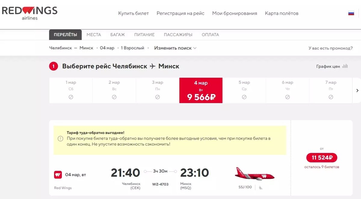361x199 pixels.
Task: Click the Russian flag language icon
Action: coord(351,13)
